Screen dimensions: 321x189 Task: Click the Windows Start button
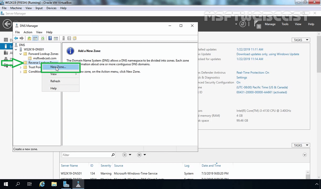pyautogui.click(x=6, y=184)
